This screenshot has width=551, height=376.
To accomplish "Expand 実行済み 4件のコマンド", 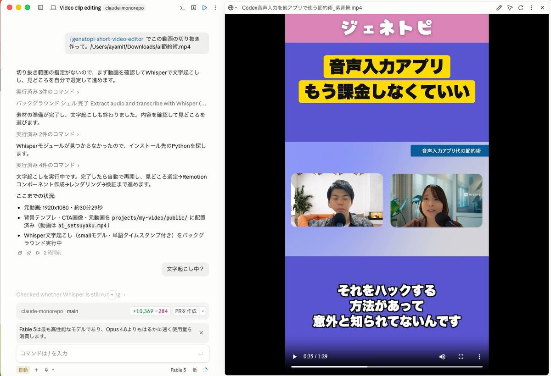I will point(48,165).
